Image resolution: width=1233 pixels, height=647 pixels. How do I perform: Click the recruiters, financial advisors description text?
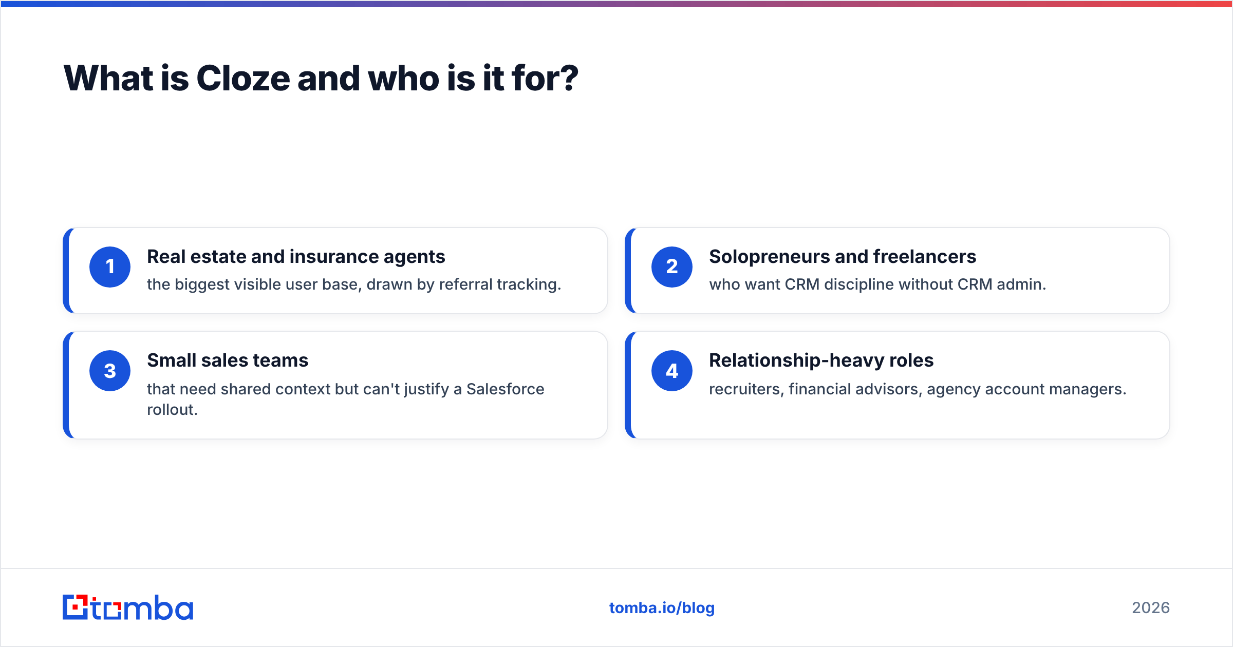pos(918,389)
